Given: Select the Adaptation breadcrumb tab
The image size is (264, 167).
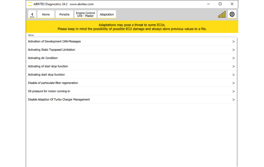Looking at the screenshot, I should click(107, 14).
